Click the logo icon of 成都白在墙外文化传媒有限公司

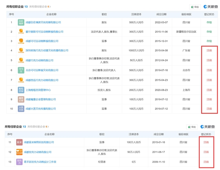tap(21, 22)
